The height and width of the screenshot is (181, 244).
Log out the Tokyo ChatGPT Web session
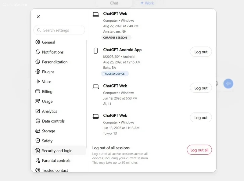pos(201,117)
